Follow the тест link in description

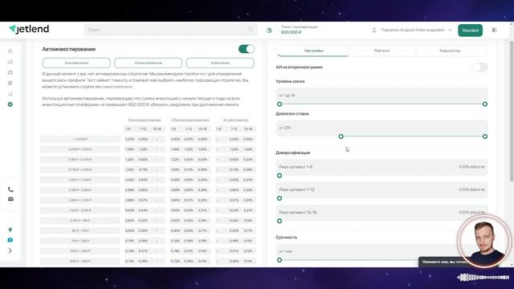pos(203,74)
